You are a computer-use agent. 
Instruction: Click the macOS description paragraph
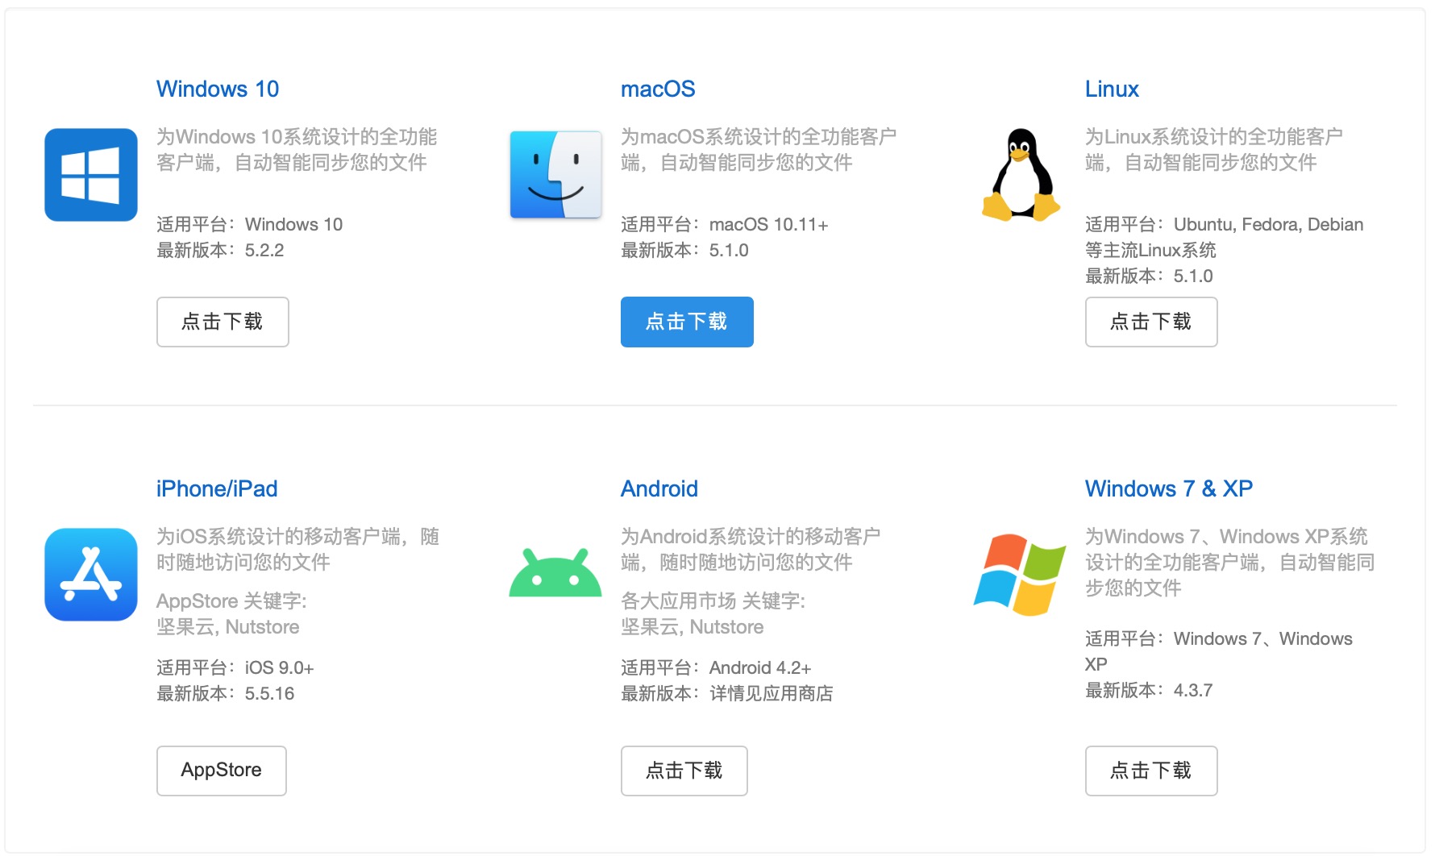point(759,150)
